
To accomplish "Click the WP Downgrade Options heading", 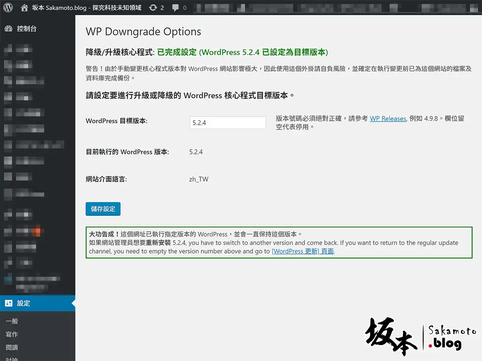I will (x=143, y=32).
